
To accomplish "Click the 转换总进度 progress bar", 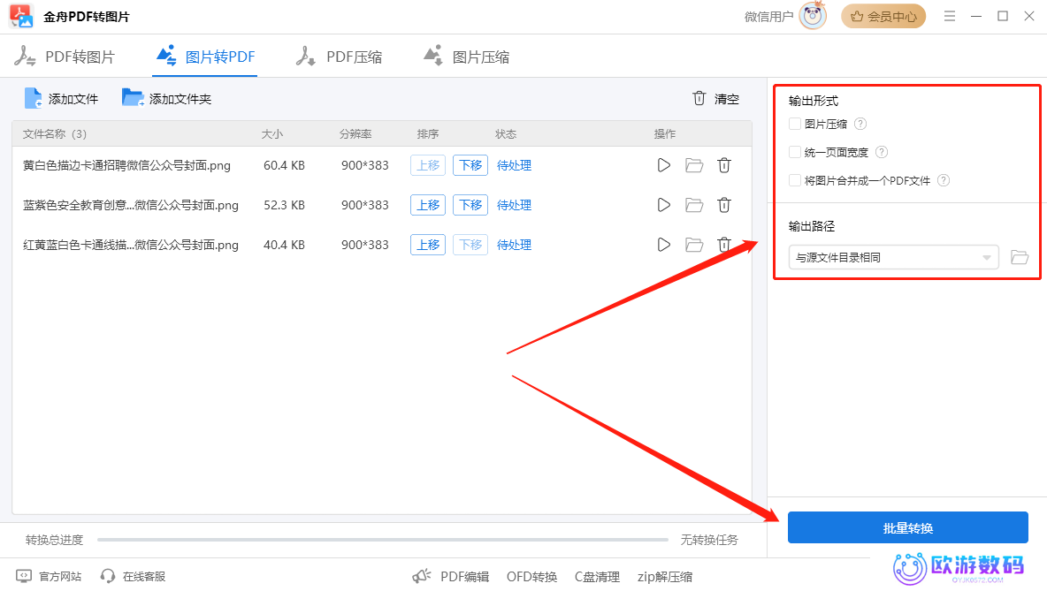I will point(383,540).
